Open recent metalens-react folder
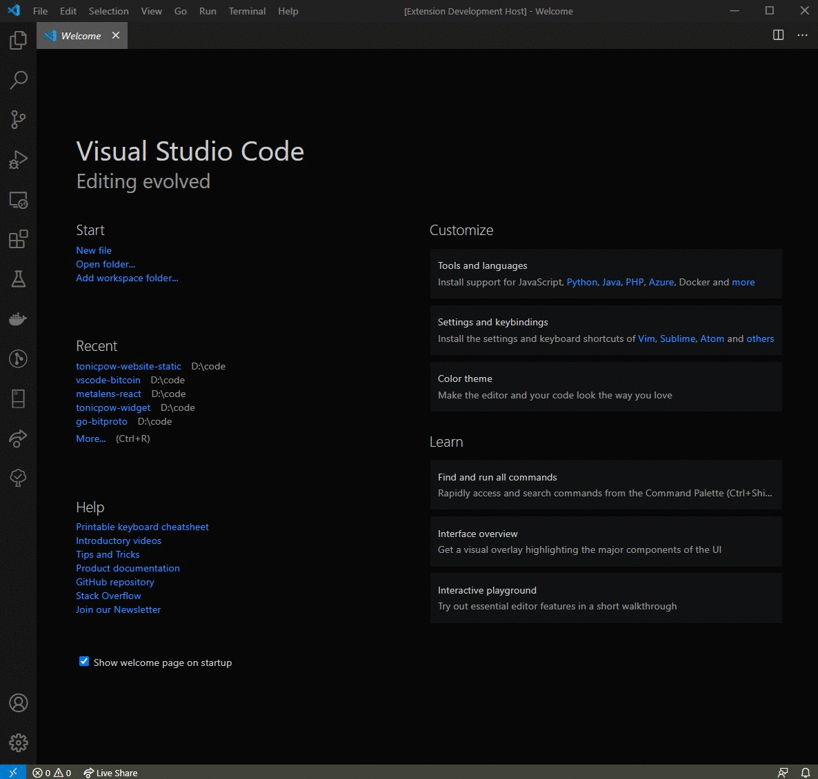The image size is (818, 779). tap(108, 394)
